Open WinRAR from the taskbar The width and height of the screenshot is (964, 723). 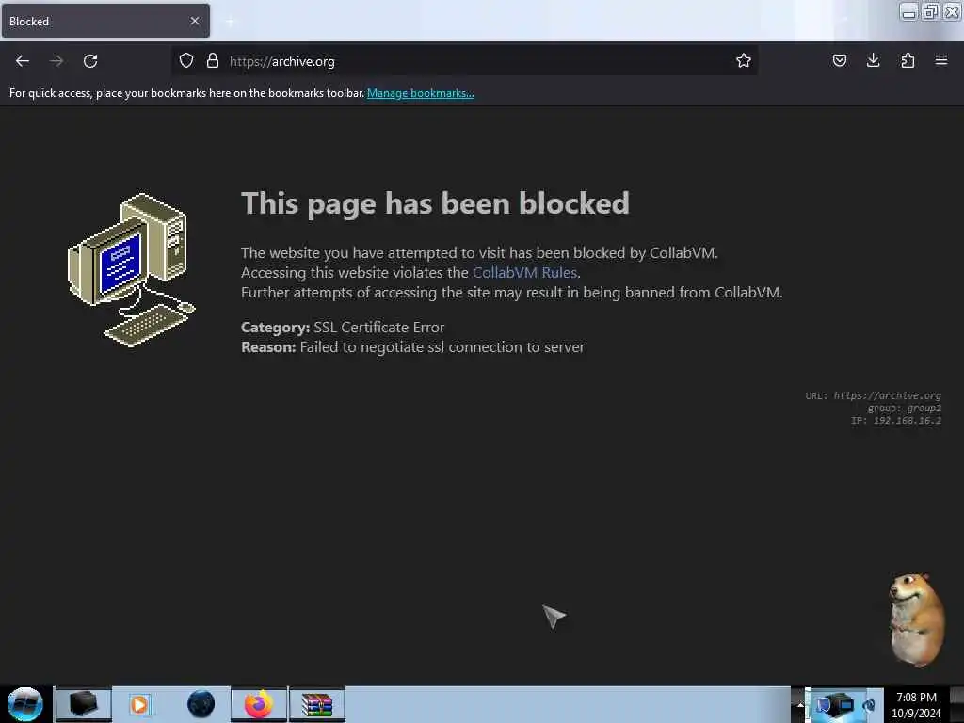pos(317,704)
